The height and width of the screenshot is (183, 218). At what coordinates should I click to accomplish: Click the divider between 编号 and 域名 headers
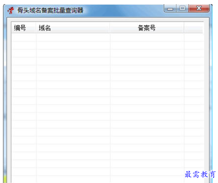tap(36, 28)
